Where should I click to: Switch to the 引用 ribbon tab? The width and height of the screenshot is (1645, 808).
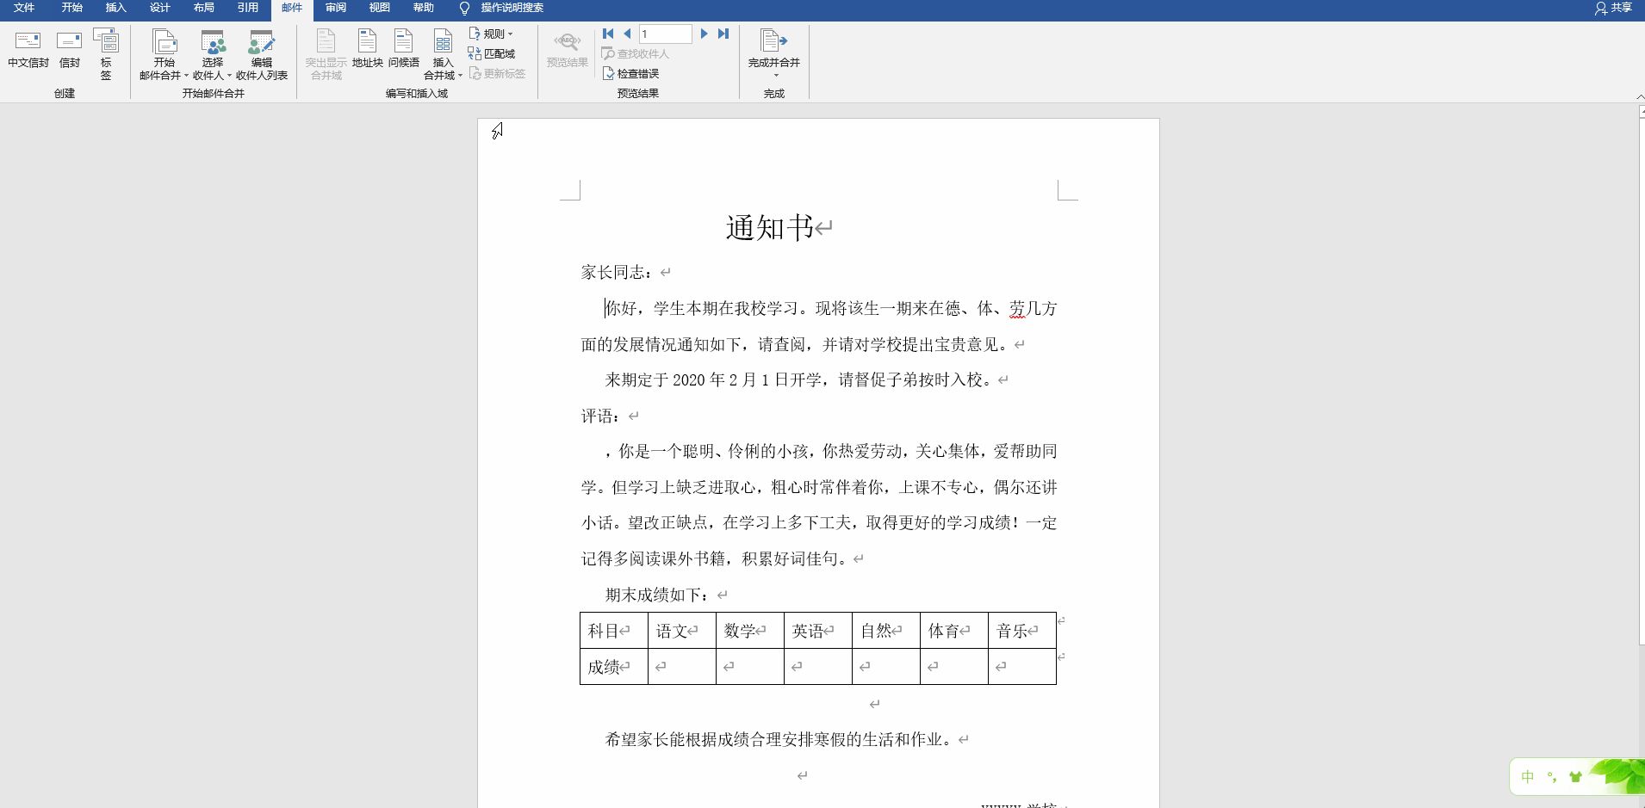pos(247,8)
